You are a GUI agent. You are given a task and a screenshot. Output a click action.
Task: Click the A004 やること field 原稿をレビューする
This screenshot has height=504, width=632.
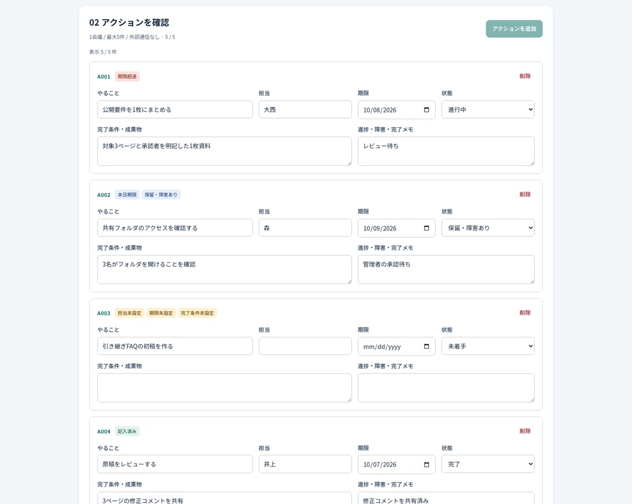pyautogui.click(x=175, y=464)
